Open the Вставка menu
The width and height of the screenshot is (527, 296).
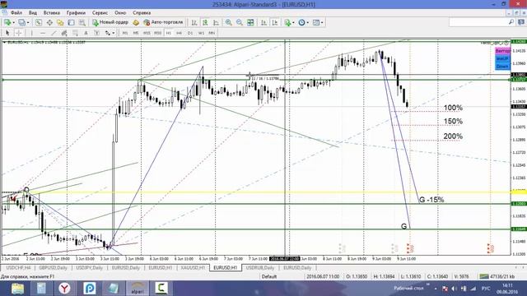tap(52, 13)
